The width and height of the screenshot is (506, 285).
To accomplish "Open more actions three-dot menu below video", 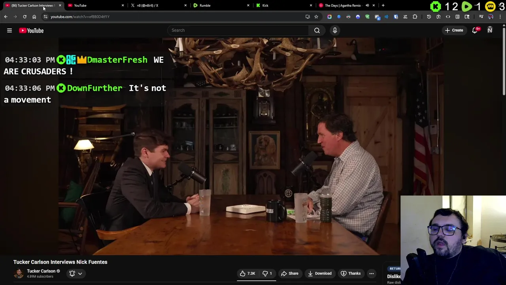I will [x=371, y=274].
